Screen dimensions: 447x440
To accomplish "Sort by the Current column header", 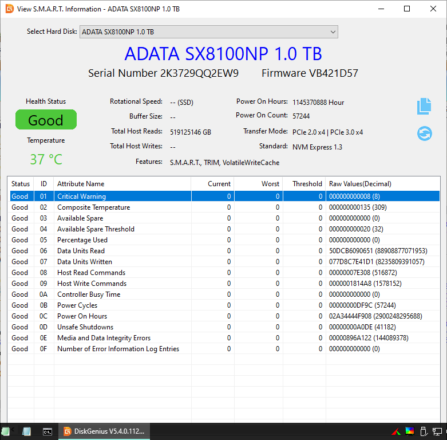I will [212, 184].
